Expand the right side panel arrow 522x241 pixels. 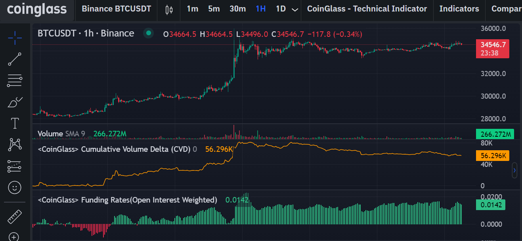514,170
